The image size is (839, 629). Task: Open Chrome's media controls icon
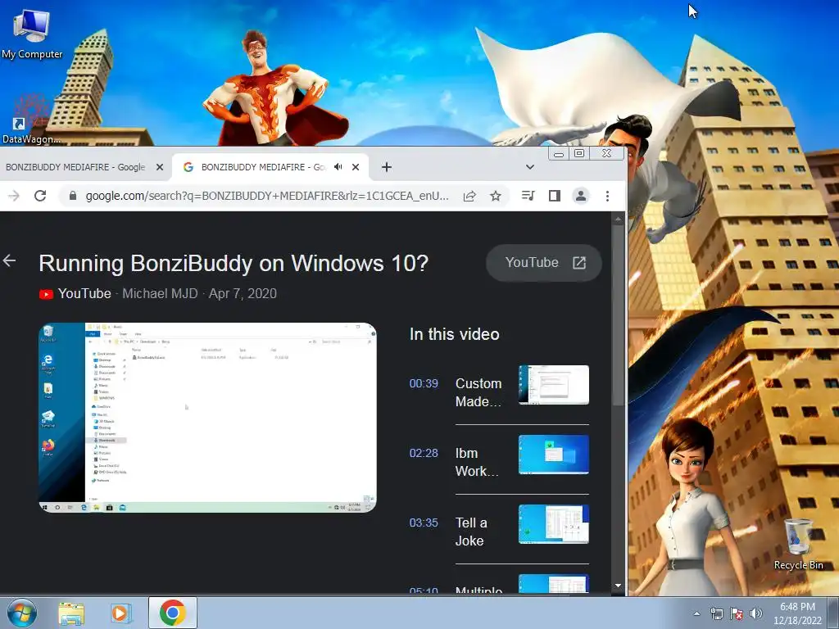tap(528, 196)
